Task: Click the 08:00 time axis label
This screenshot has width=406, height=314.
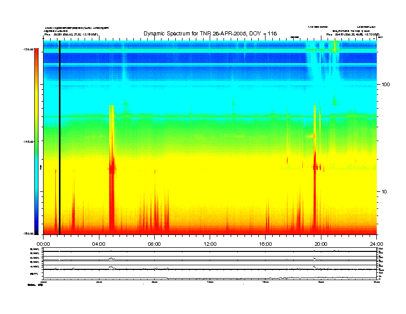Action: [x=154, y=244]
